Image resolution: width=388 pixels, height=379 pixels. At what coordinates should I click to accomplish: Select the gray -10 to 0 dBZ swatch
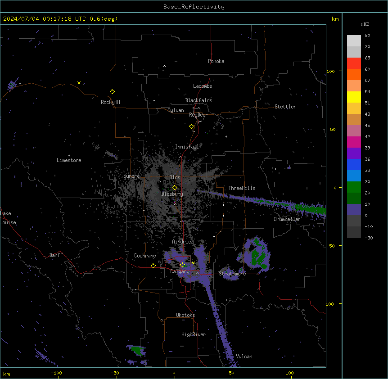(354, 221)
